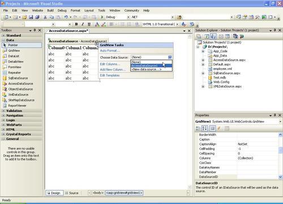Viewport: 283px width, 204px height.
Task: Click Auto Format link in GridView Tasks
Action: tap(110, 51)
